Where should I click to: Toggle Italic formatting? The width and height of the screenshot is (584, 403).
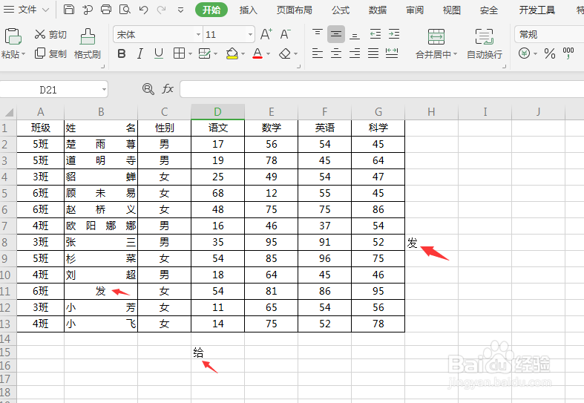[140, 53]
